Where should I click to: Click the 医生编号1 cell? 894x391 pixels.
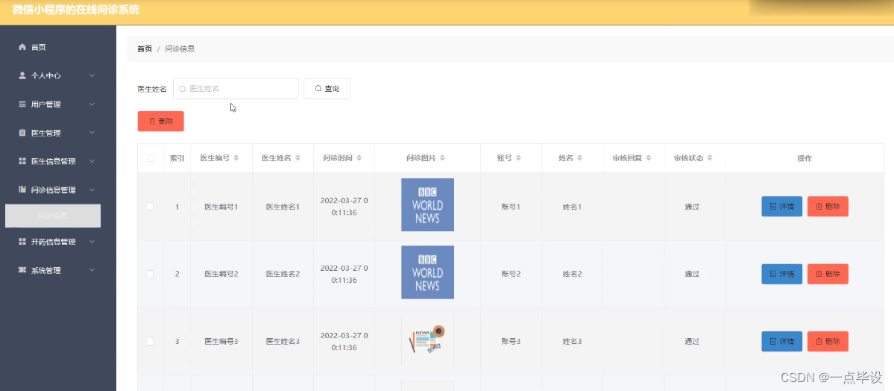click(221, 207)
